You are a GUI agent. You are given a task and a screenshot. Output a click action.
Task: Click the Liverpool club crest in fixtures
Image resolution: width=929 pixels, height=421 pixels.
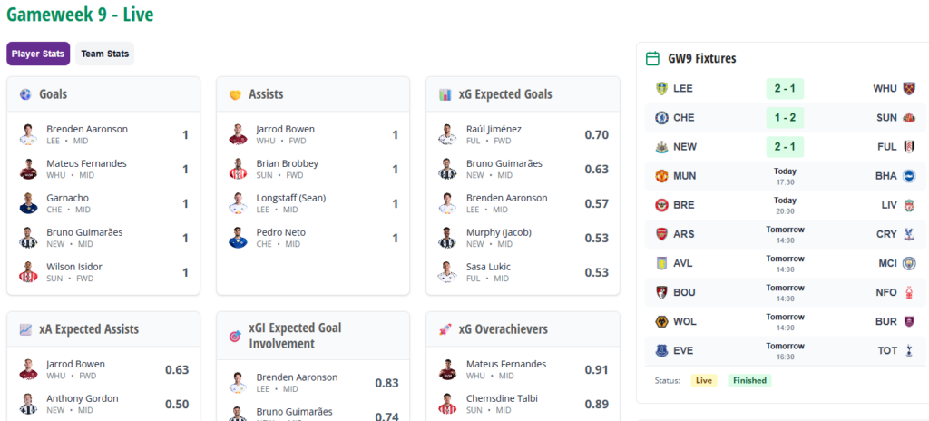coord(909,205)
